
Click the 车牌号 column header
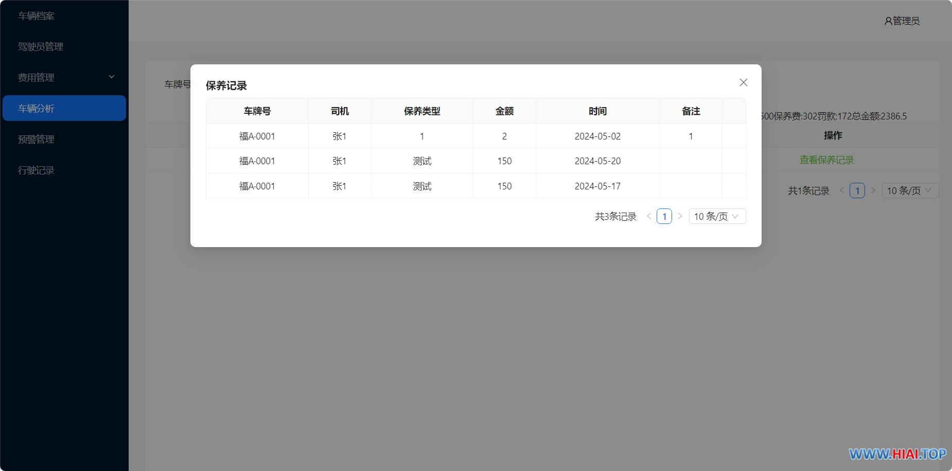click(x=257, y=111)
